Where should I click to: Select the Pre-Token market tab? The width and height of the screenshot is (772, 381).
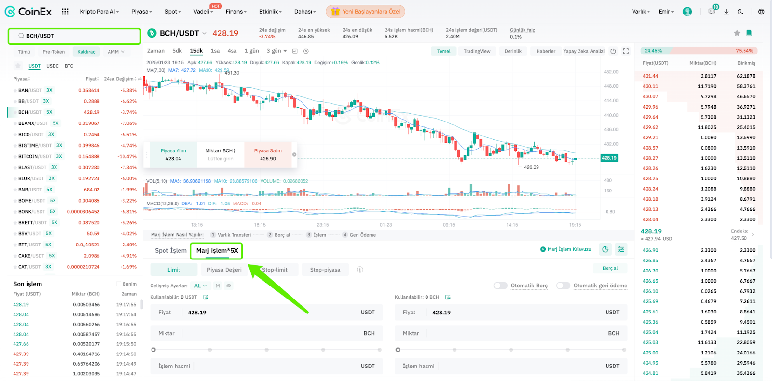pyautogui.click(x=54, y=52)
